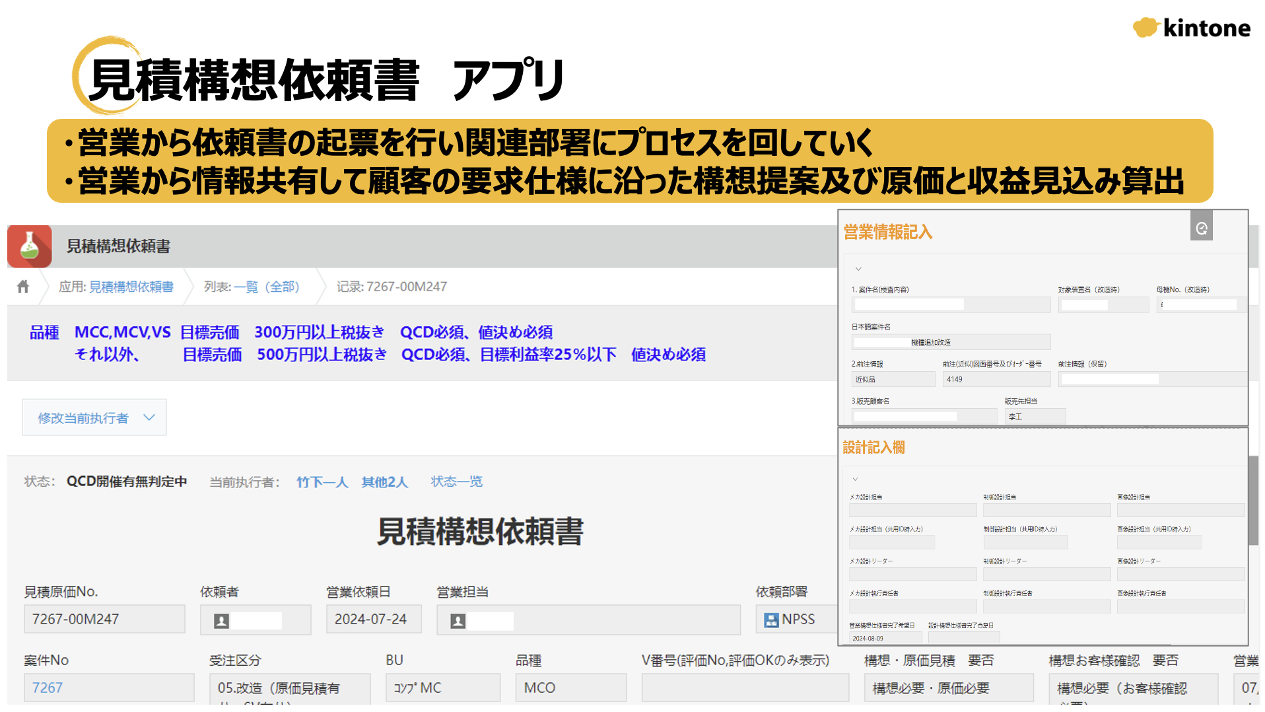
Task: Click the メカ設計担当 field
Action: [x=912, y=510]
